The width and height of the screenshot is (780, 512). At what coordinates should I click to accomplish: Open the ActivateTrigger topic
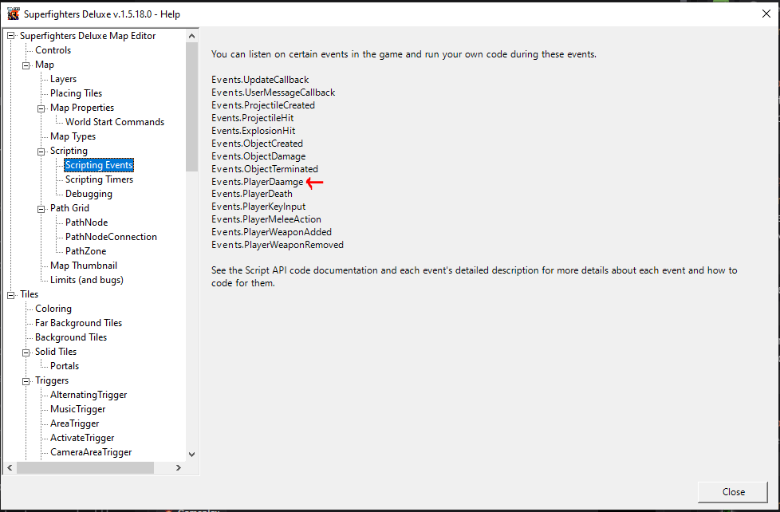click(x=82, y=439)
